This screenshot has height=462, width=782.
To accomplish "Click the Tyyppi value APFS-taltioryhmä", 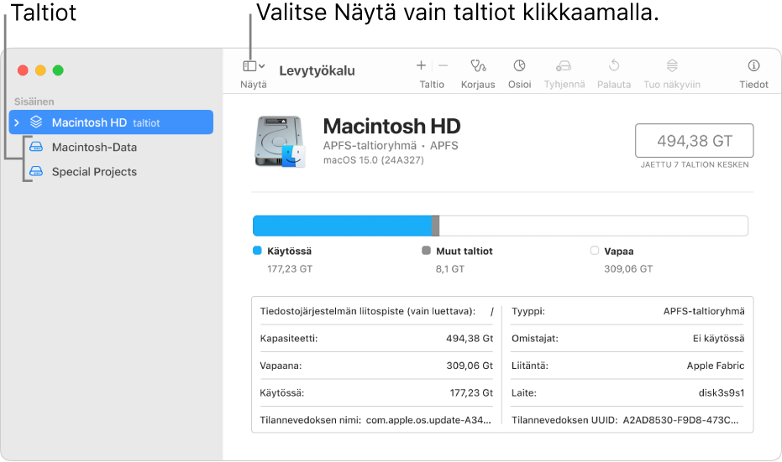I will pos(704,311).
